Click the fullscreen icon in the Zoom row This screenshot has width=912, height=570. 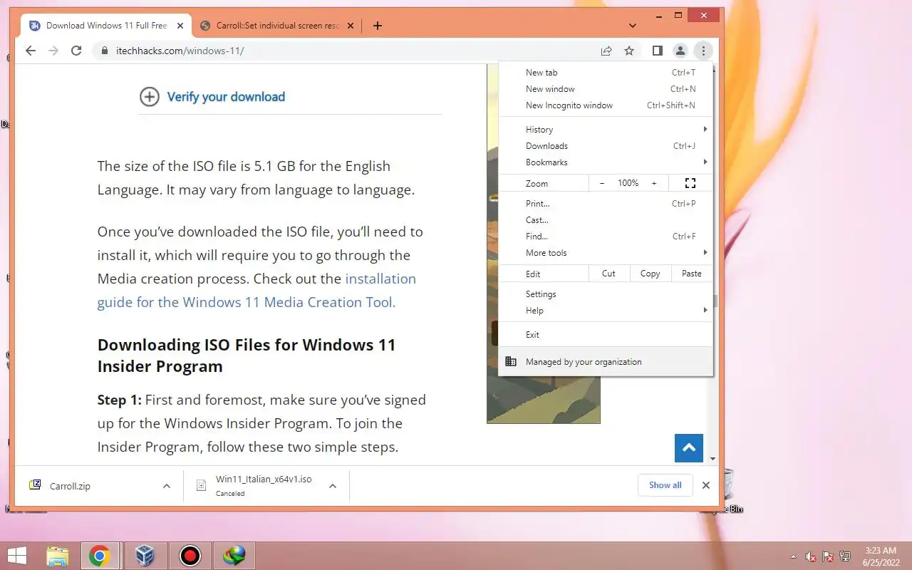coord(690,183)
